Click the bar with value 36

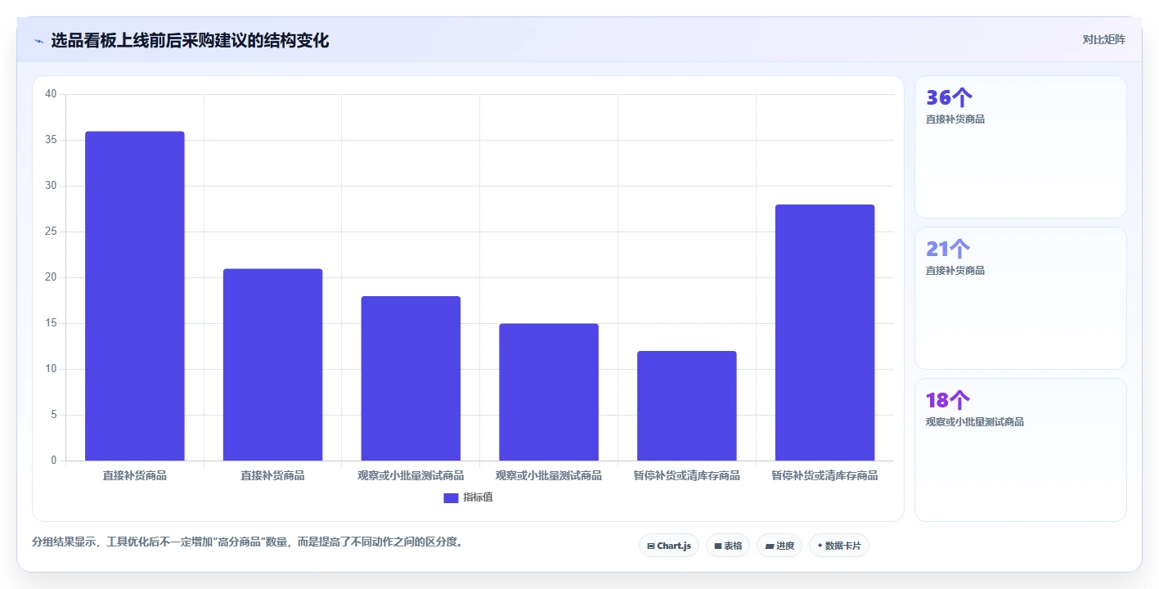(x=135, y=296)
